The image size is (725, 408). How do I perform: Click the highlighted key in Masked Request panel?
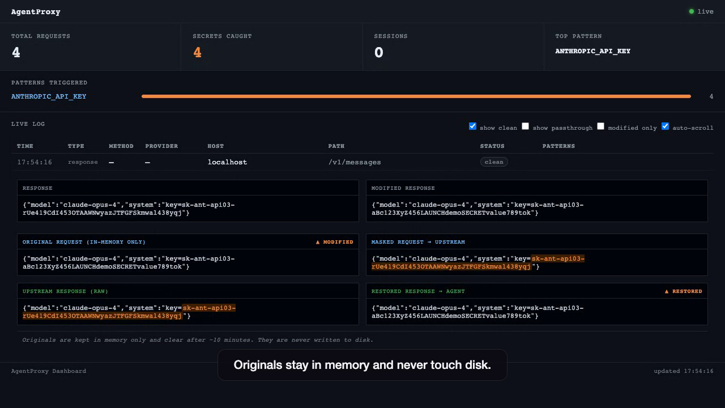(478, 262)
